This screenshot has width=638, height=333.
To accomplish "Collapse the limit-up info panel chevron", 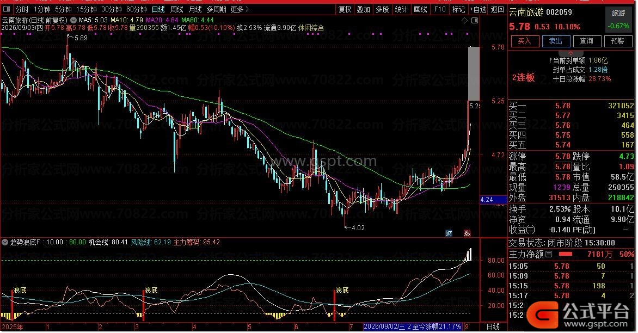I will click(570, 53).
